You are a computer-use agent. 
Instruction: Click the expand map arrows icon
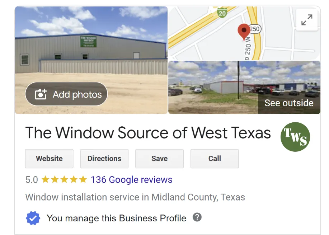click(x=307, y=20)
